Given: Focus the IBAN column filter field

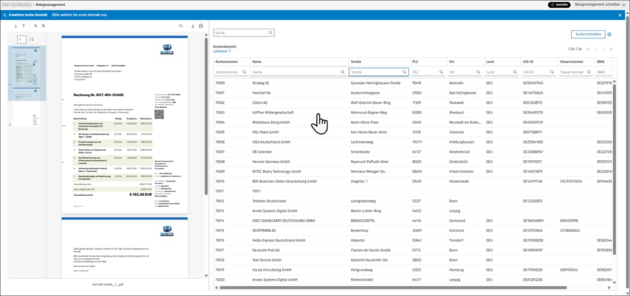Looking at the screenshot, I should (x=604, y=72).
